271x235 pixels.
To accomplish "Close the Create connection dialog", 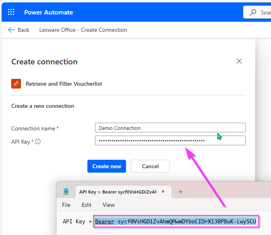I will (x=239, y=61).
